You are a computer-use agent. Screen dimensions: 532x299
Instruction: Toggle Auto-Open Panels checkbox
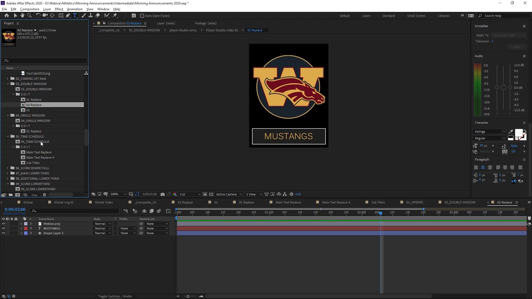[142, 16]
